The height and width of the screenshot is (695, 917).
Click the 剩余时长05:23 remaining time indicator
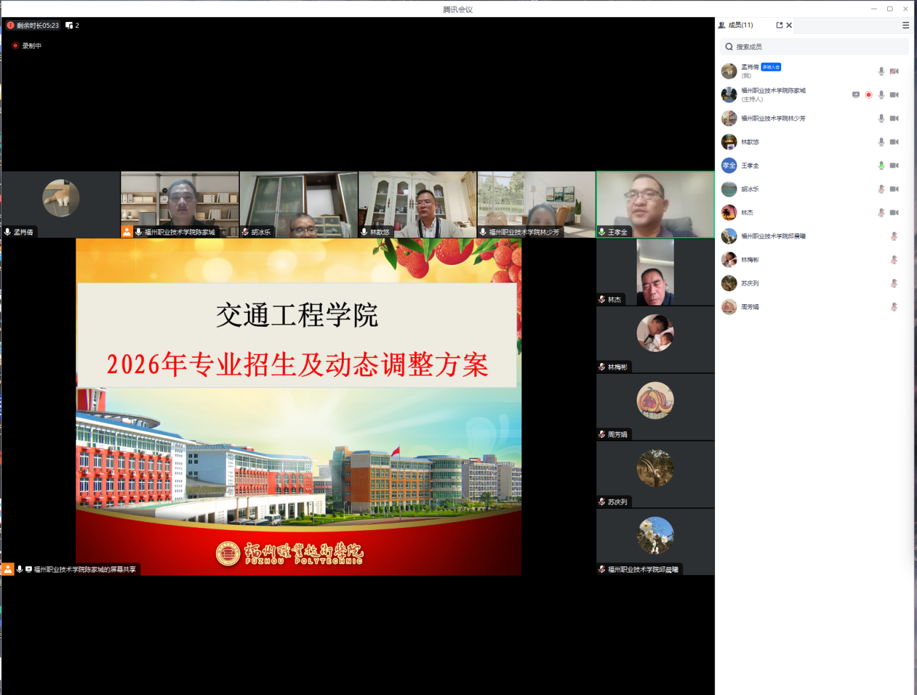tap(33, 25)
